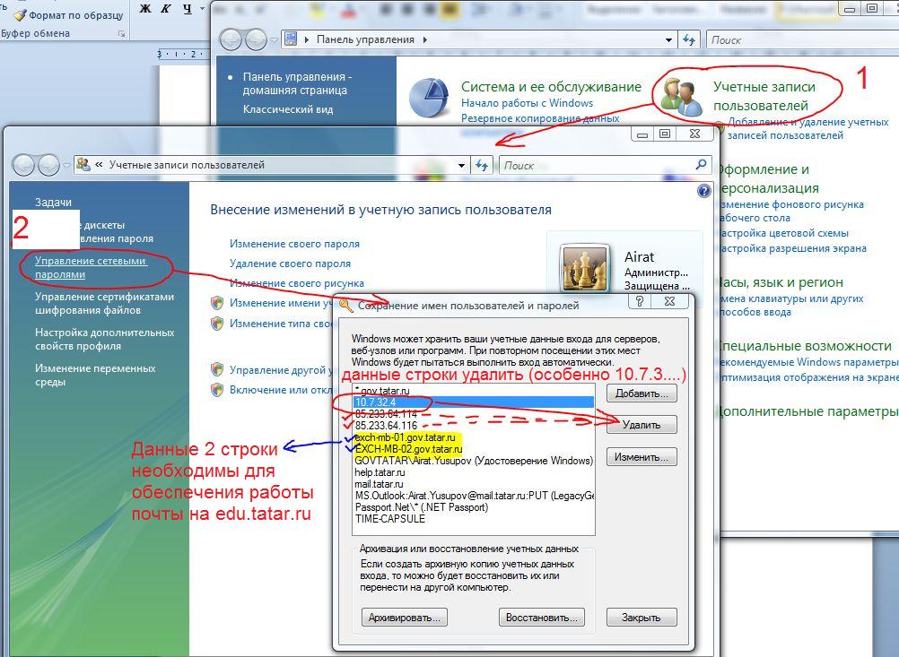This screenshot has width=899, height=657.
Task: Select 'exch-mb-01.gov.tatar.ru' entry
Action: click(474, 437)
